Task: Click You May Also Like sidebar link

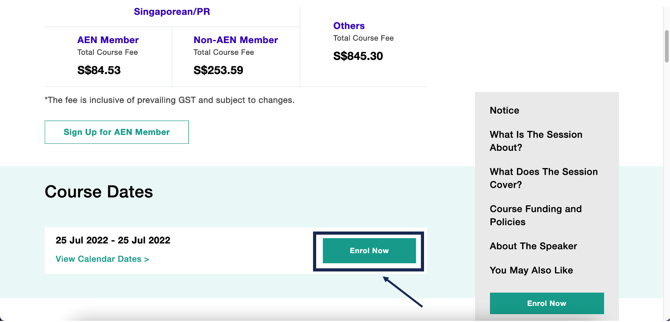Action: [531, 270]
